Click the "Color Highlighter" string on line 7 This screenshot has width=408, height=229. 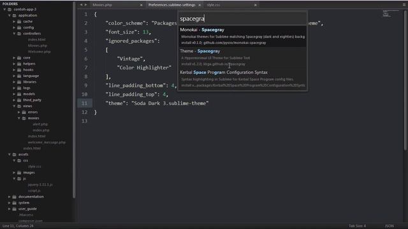point(144,68)
